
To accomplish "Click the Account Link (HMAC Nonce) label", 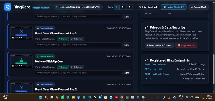I will 191,69.
